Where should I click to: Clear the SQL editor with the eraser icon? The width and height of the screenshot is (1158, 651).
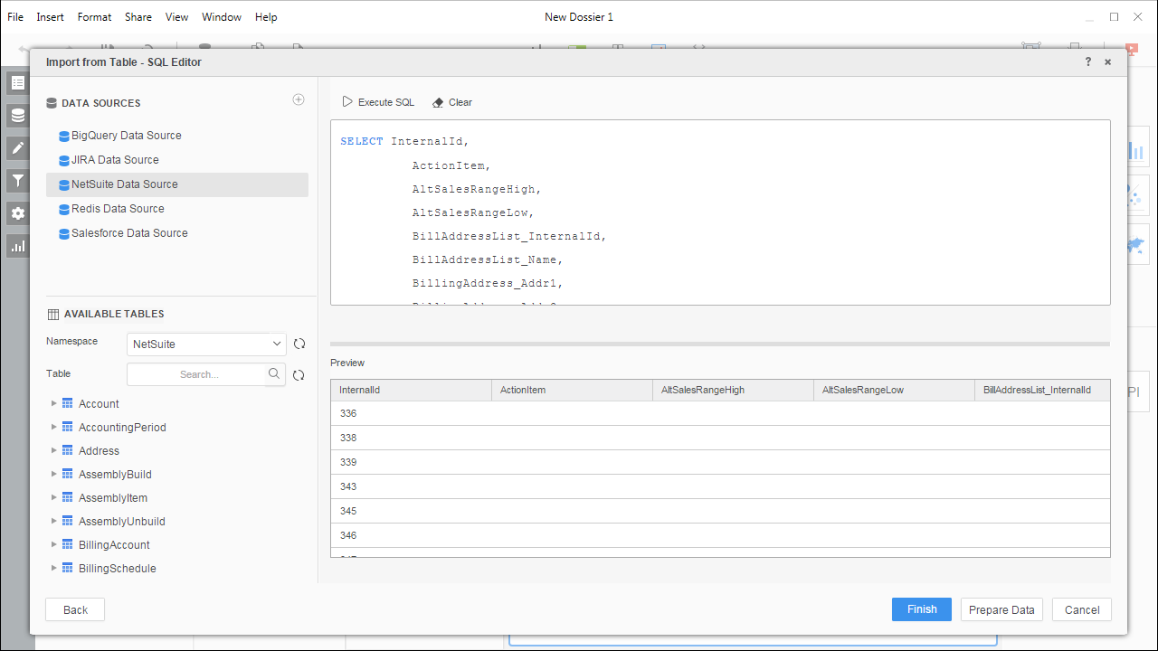pyautogui.click(x=438, y=103)
